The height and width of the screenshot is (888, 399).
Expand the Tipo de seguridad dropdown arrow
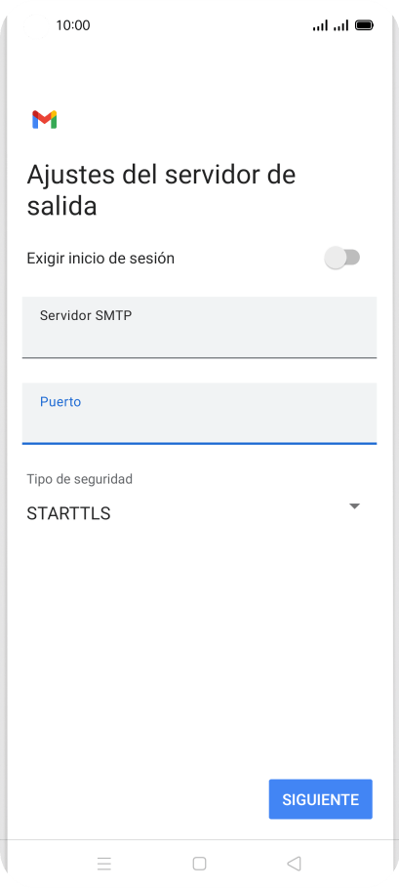(x=355, y=506)
